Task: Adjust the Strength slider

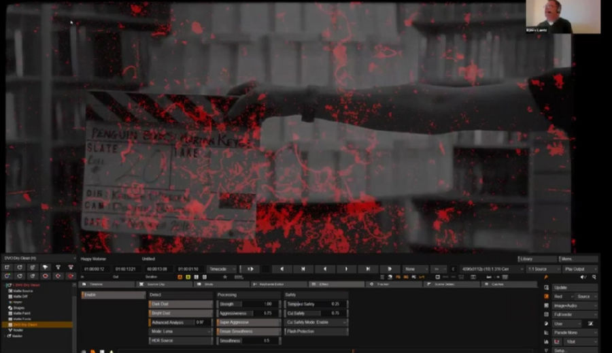Action: [249, 304]
